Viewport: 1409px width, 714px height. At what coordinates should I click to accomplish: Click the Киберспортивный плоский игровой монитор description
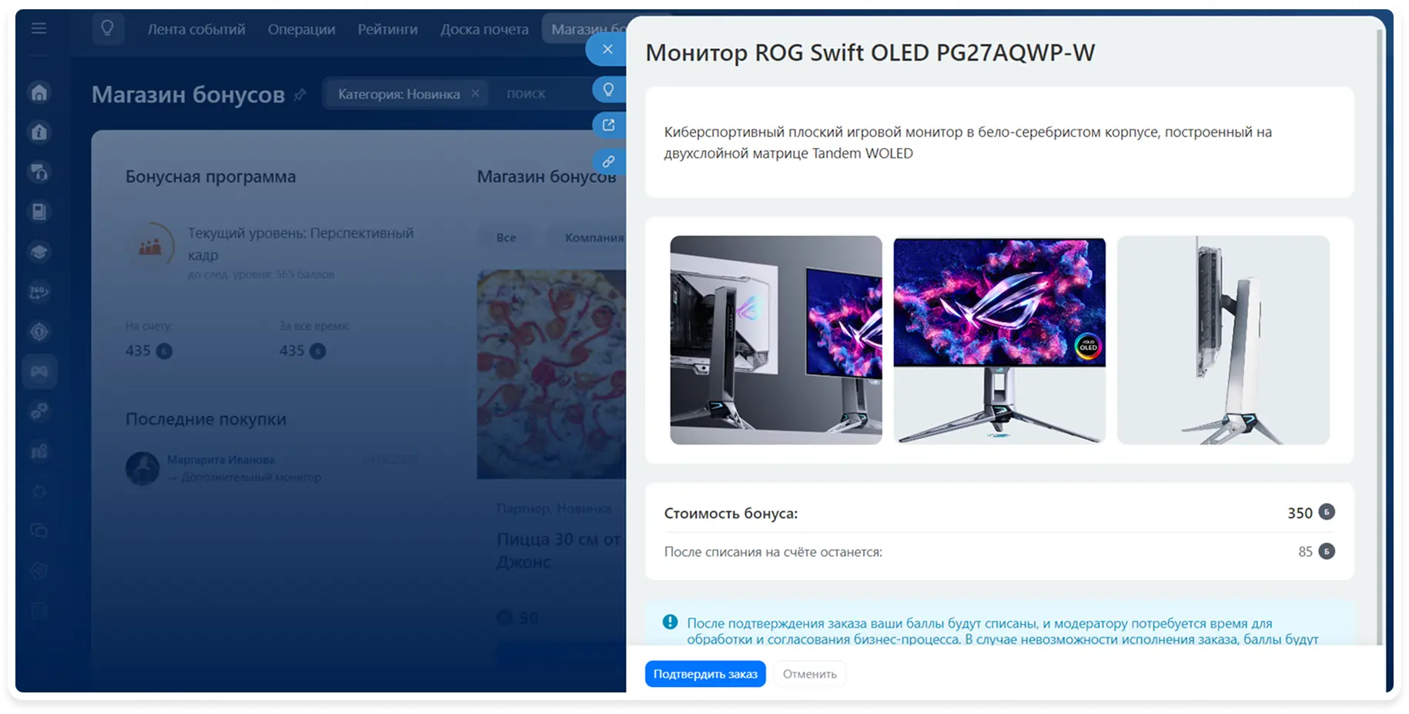click(968, 142)
